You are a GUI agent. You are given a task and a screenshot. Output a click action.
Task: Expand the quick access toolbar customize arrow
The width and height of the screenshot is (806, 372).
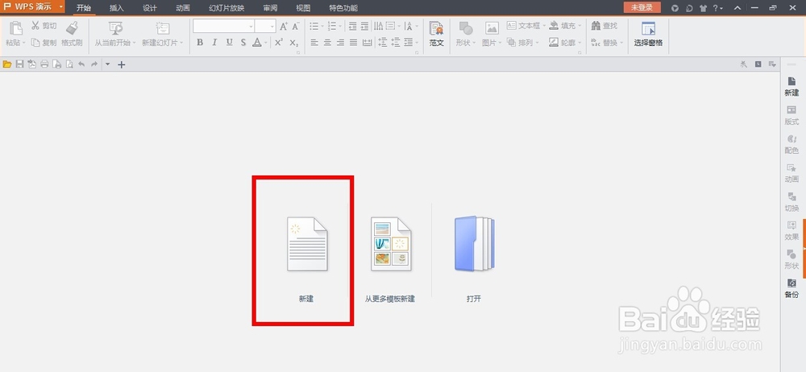[108, 64]
